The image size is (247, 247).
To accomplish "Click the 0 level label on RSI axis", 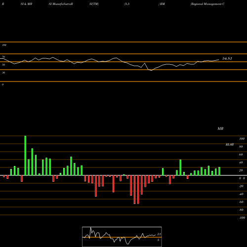I will pos(2,84).
